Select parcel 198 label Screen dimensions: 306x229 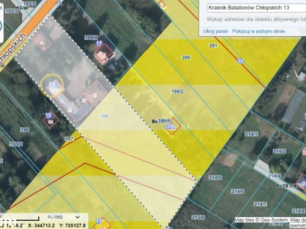104,116
